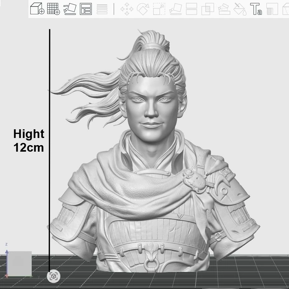Click the round view cube button
This screenshot has height=289, width=289.
(x=54, y=276)
